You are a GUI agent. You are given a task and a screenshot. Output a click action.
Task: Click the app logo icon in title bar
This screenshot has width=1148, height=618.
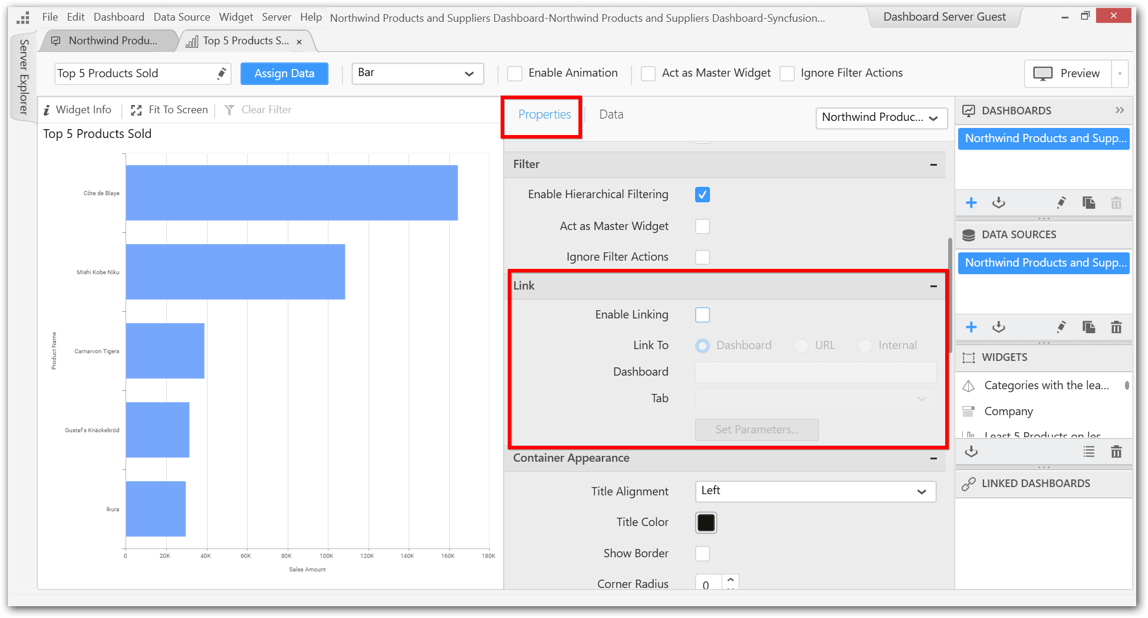click(23, 18)
